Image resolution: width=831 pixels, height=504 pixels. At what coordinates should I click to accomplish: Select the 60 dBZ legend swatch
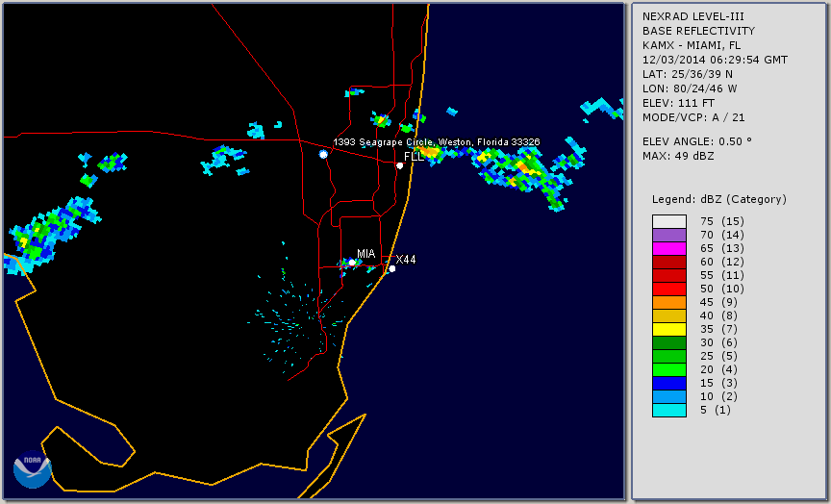click(x=669, y=263)
